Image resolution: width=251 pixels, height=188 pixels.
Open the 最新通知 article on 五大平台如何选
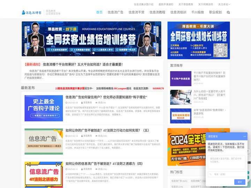83,64
